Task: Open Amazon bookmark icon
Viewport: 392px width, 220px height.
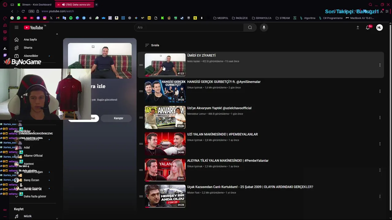Action: tap(116, 18)
